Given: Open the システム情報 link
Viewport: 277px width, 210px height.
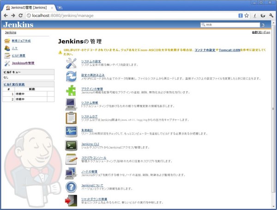Looking at the screenshot, I should [x=90, y=103].
